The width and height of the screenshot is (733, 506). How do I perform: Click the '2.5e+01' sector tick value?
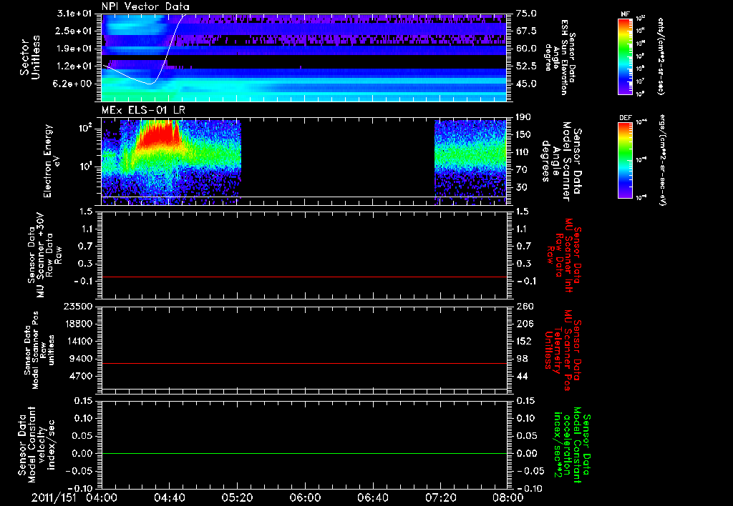74,31
